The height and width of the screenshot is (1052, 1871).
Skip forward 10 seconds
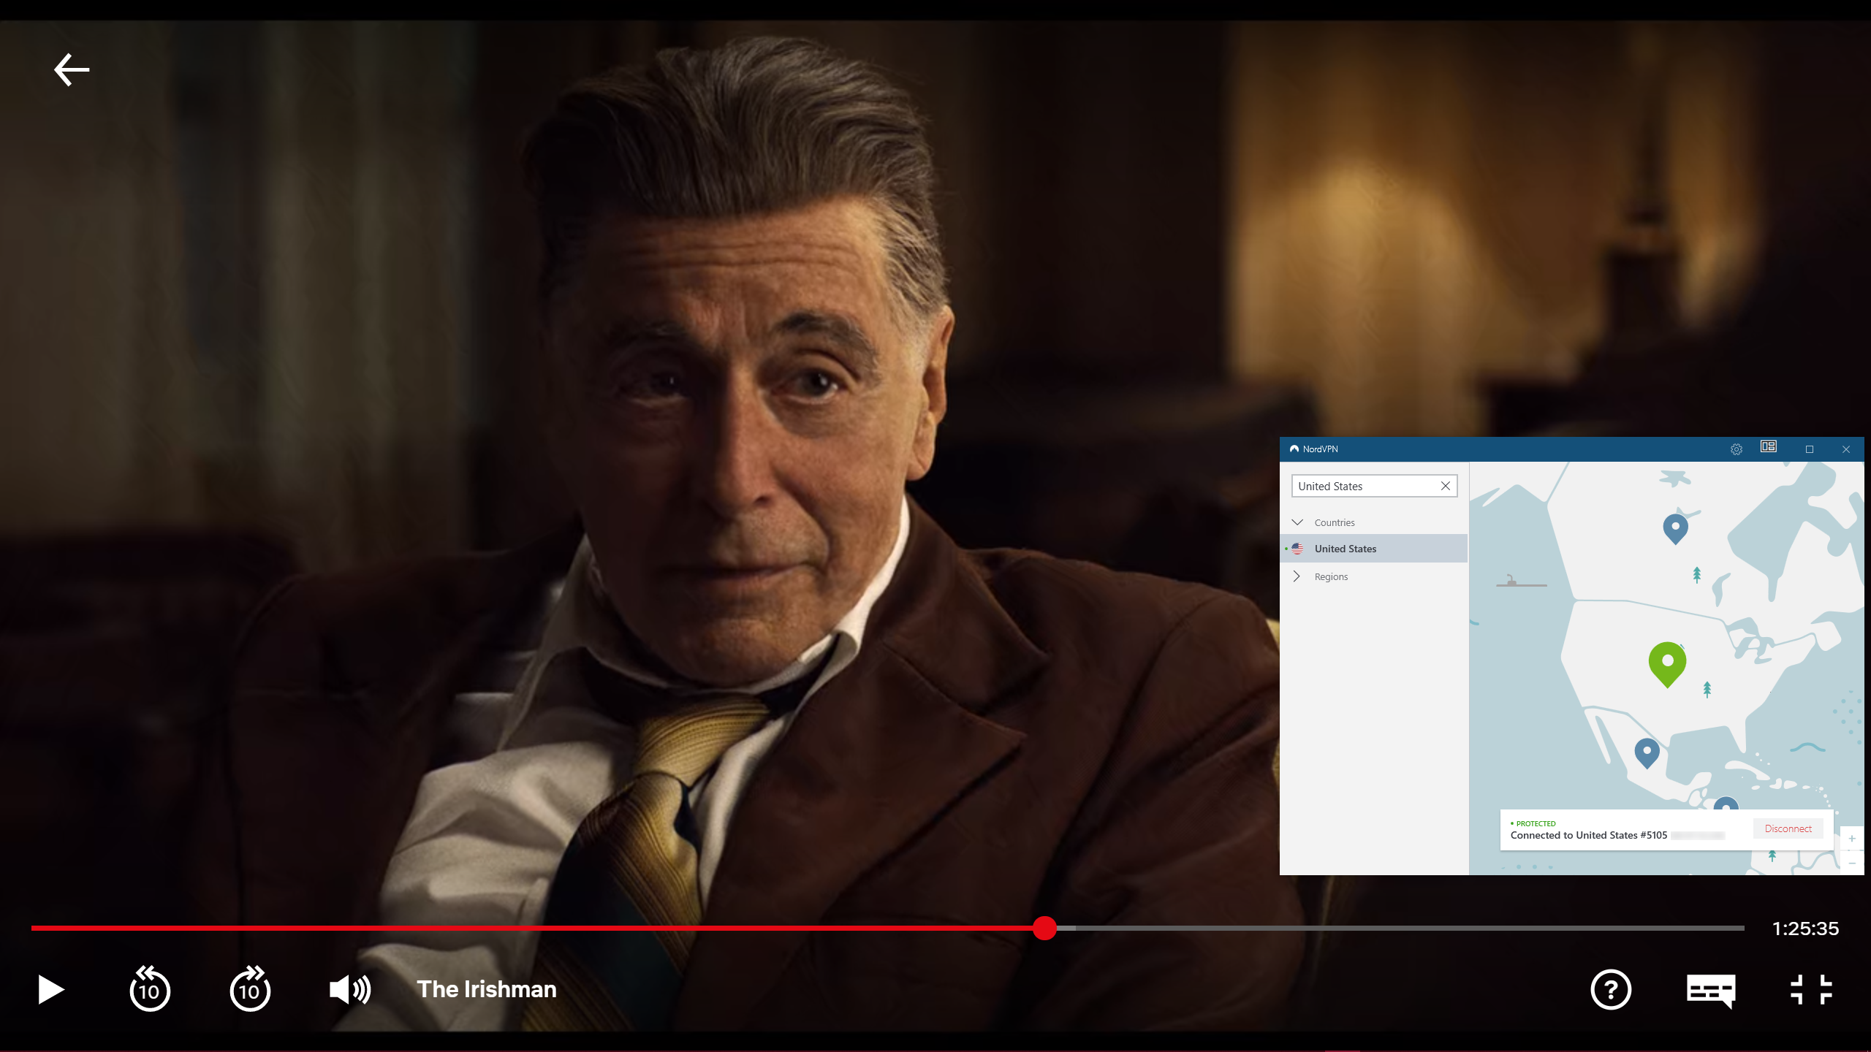250,989
